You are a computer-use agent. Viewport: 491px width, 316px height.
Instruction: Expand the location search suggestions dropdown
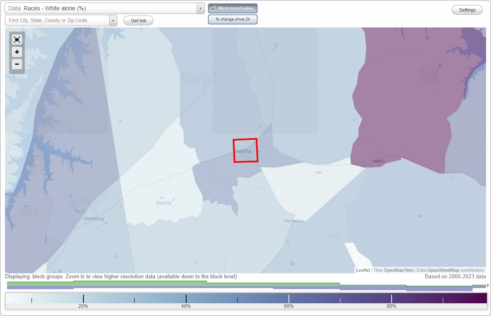[113, 20]
